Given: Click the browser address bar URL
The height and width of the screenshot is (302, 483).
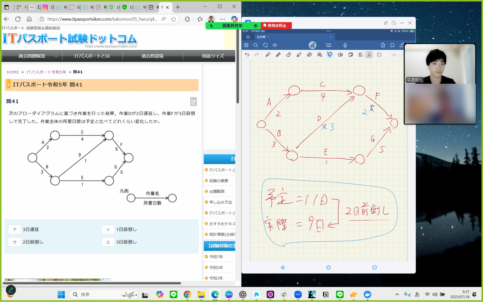Looking at the screenshot, I should pos(102,19).
